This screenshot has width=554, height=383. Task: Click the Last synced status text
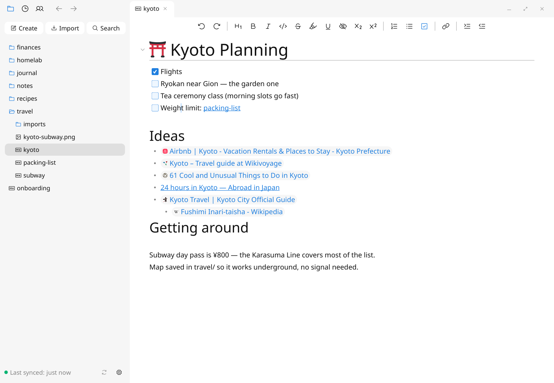tap(41, 373)
